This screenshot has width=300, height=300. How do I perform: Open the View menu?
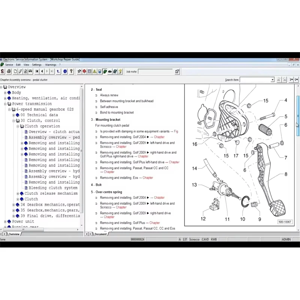coord(26,64)
